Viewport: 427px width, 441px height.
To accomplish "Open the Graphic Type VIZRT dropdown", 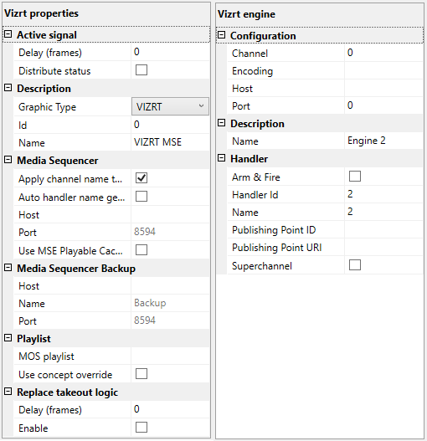I will 170,106.
